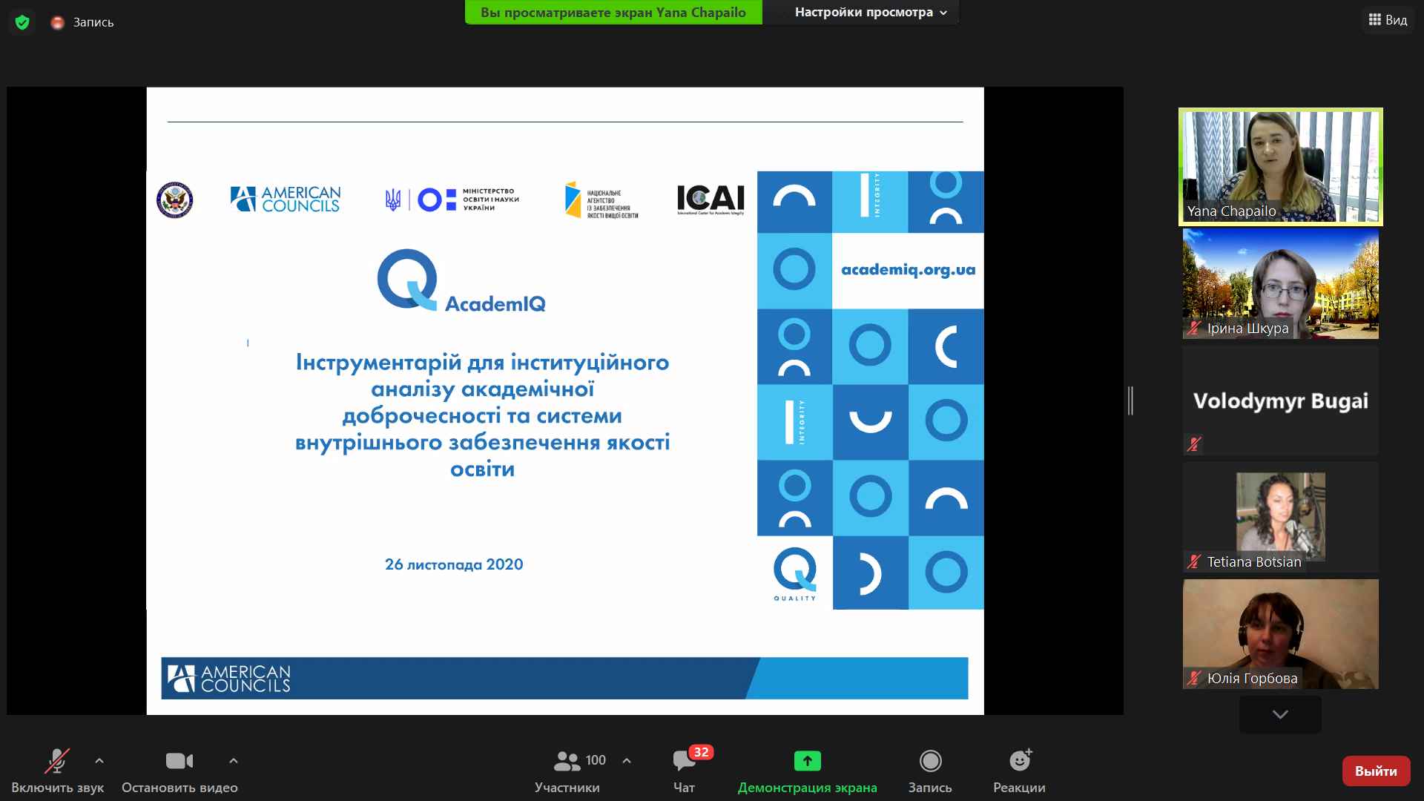Click the Міністерство освіти і науки logo
The height and width of the screenshot is (801, 1424).
[452, 200]
